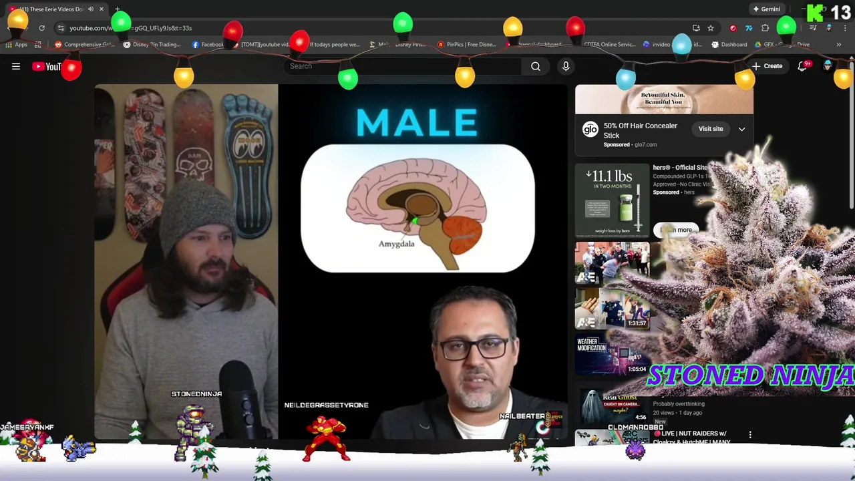
Task: Open site information icon in address bar
Action: (61, 28)
